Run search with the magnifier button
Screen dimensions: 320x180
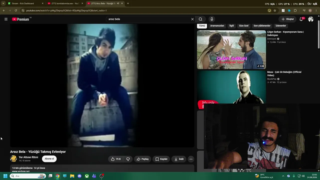pos(200,19)
